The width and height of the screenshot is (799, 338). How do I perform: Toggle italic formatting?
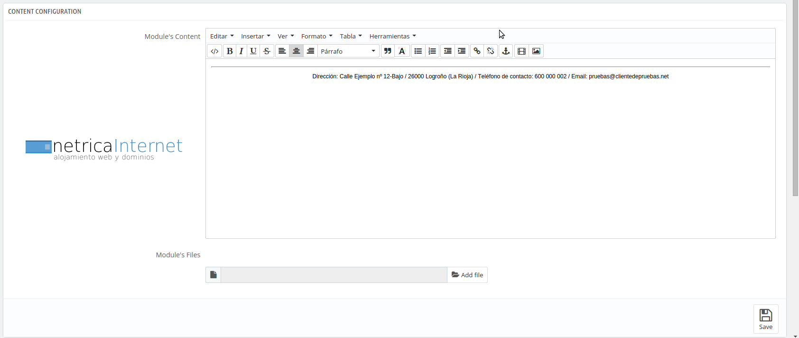(x=242, y=51)
